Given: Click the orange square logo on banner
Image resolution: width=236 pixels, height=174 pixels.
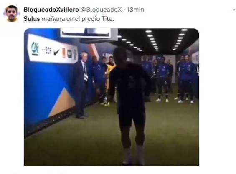Looking at the screenshot, I should click(x=64, y=53).
